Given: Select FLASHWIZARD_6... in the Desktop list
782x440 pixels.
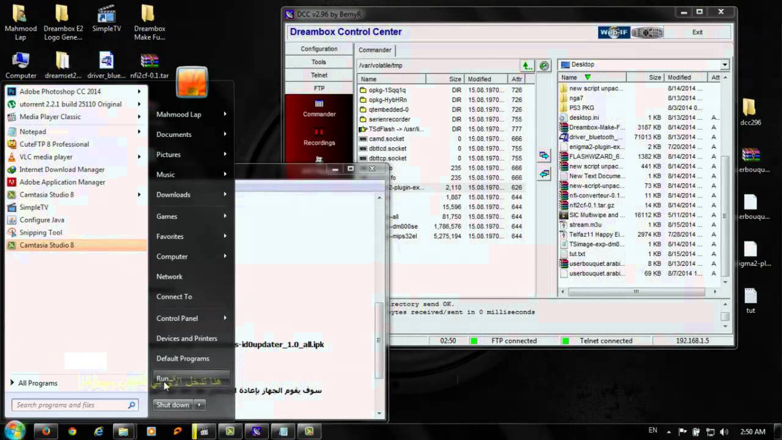Looking at the screenshot, I should pos(639,156).
